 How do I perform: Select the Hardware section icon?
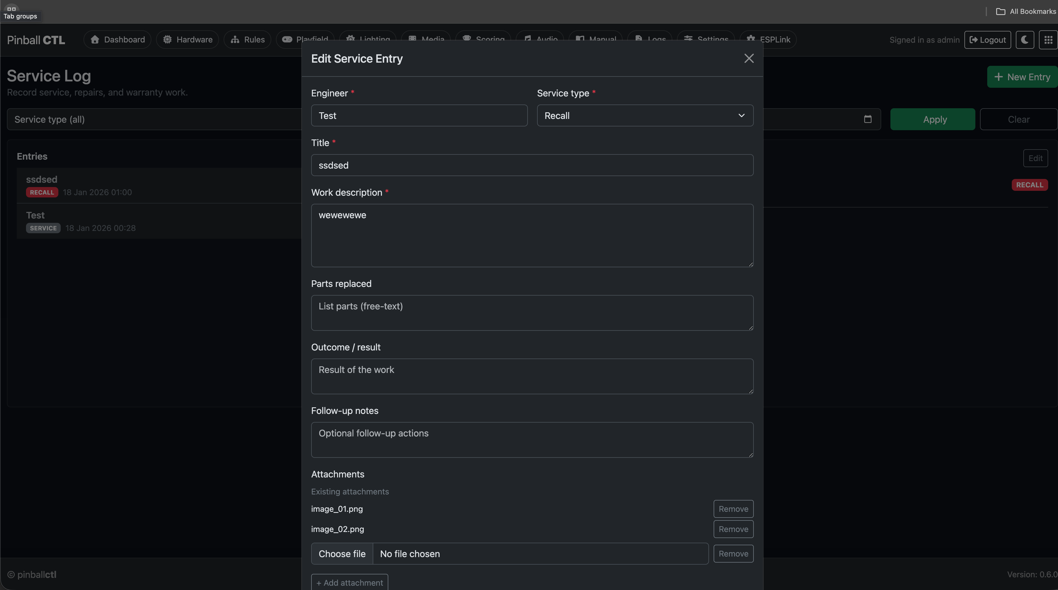168,39
